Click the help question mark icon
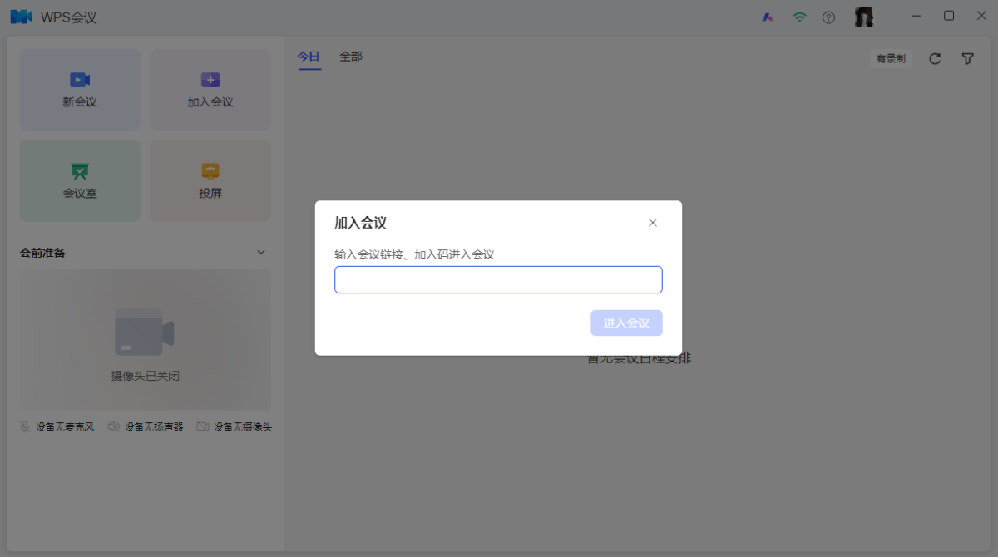Viewport: 998px width, 557px height. click(x=828, y=17)
